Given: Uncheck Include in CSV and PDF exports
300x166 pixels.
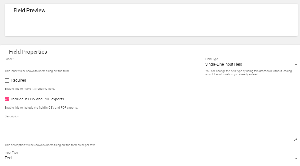Looking at the screenshot, I should (x=7, y=99).
